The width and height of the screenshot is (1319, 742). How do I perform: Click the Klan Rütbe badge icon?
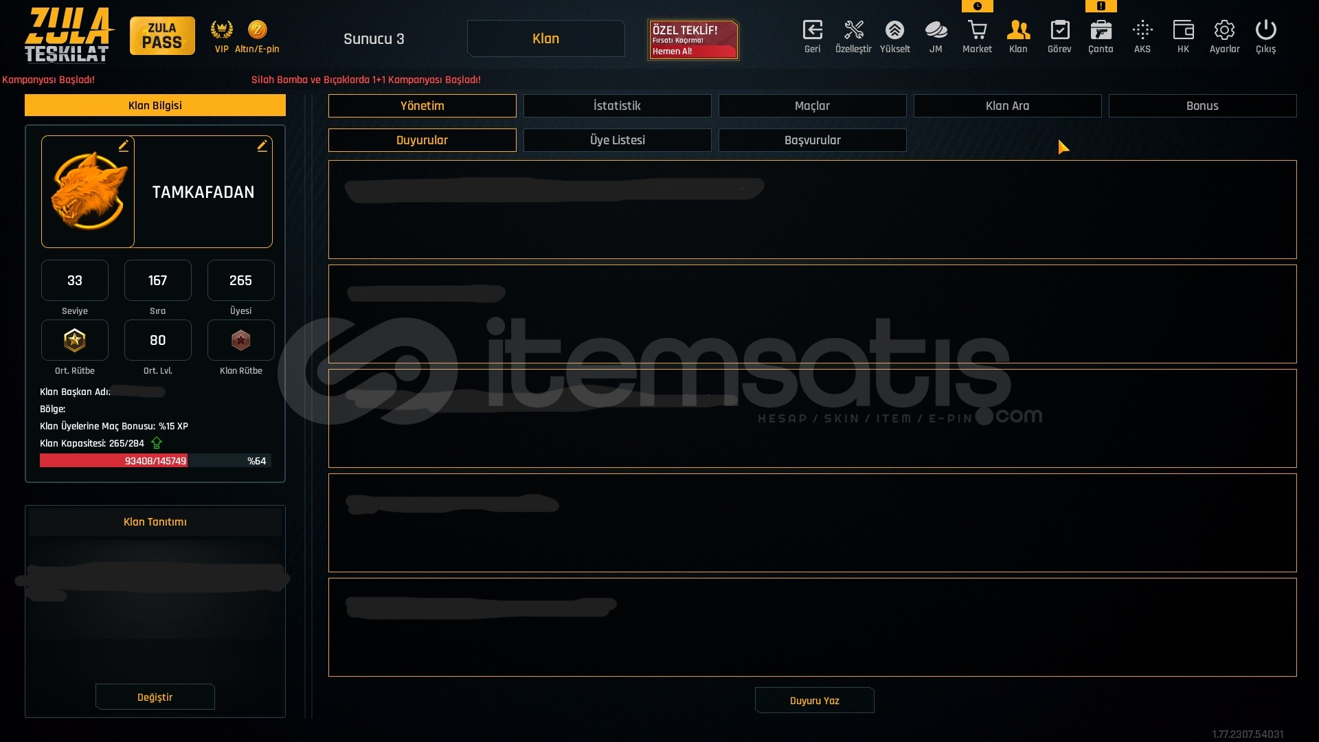(x=240, y=340)
